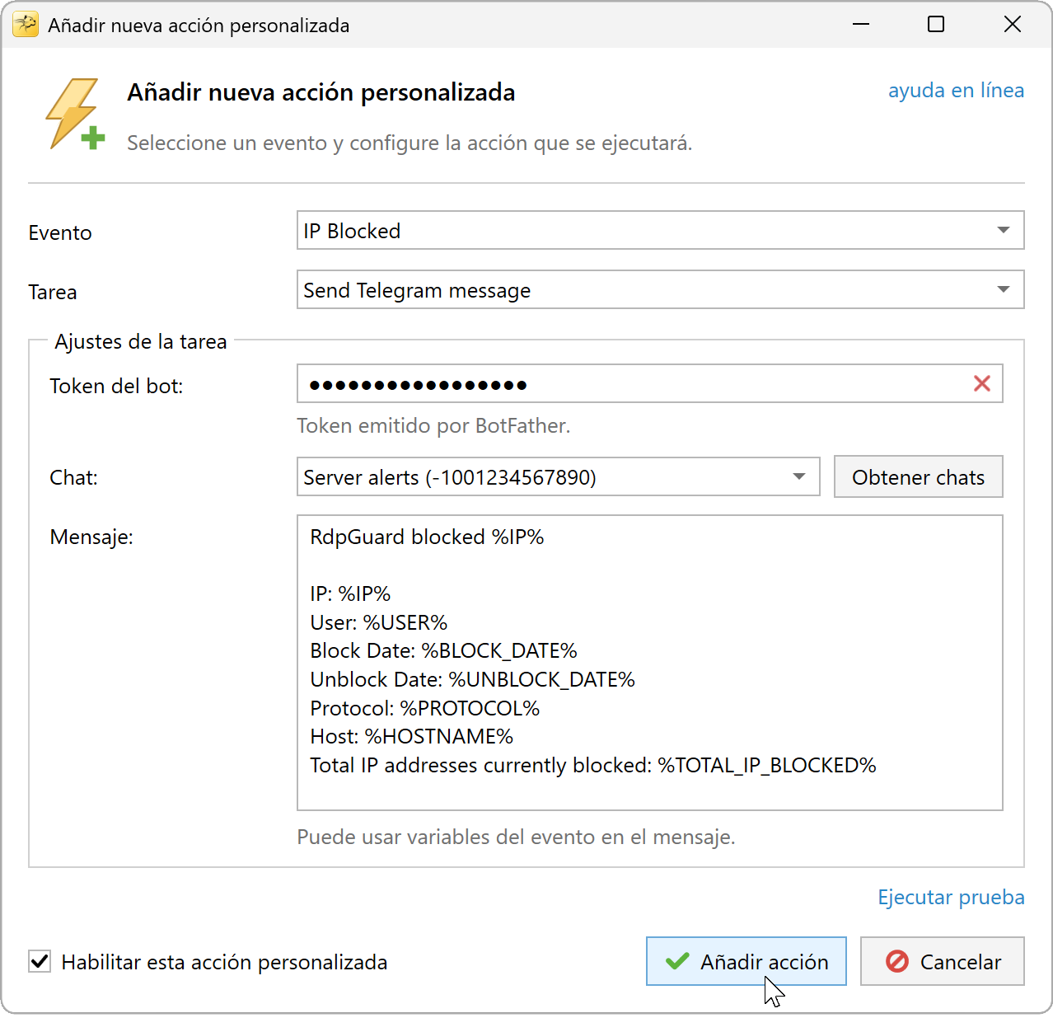This screenshot has width=1053, height=1032.
Task: Expand the Chat dropdown for Server alerts
Action: (558, 477)
